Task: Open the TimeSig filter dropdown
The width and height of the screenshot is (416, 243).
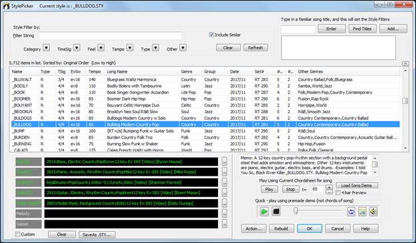Action: pos(77,48)
